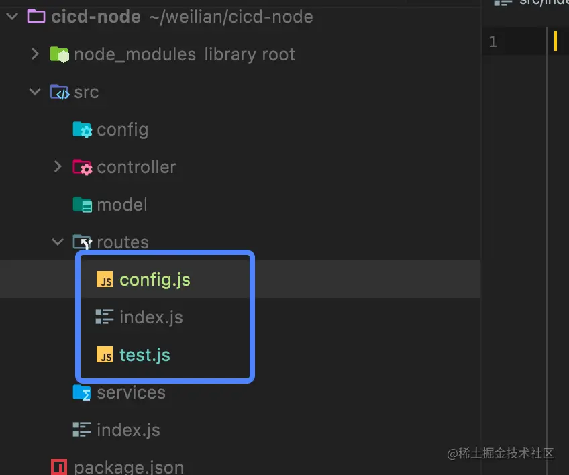Open src-level index.js below services
This screenshot has width=569, height=475.
pyautogui.click(x=128, y=430)
